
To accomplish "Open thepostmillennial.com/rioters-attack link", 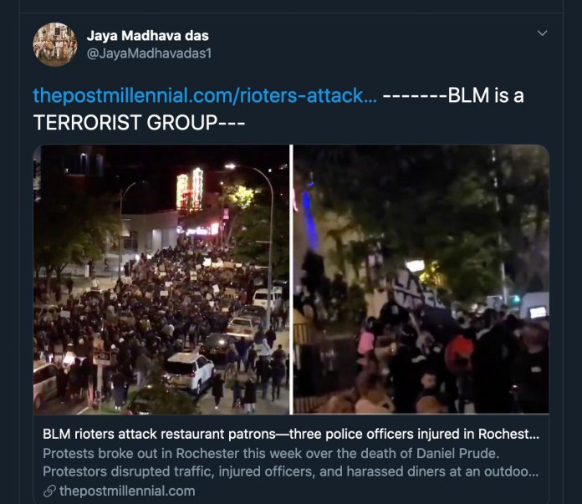I will click(205, 95).
